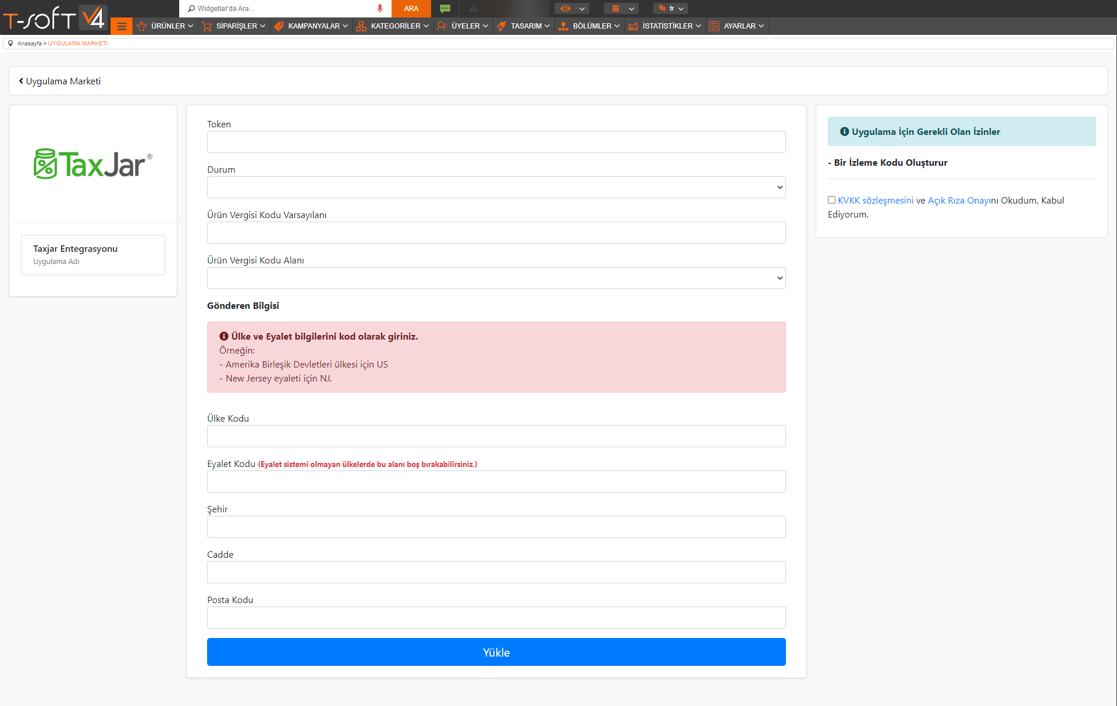
Task: Click the KAMPANYALAR tag icon
Action: click(x=279, y=26)
